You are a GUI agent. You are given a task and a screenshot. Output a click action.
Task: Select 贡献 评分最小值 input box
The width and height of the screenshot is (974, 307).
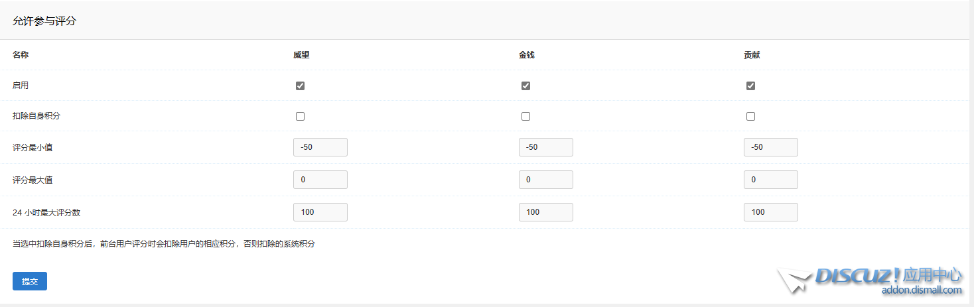pos(770,147)
